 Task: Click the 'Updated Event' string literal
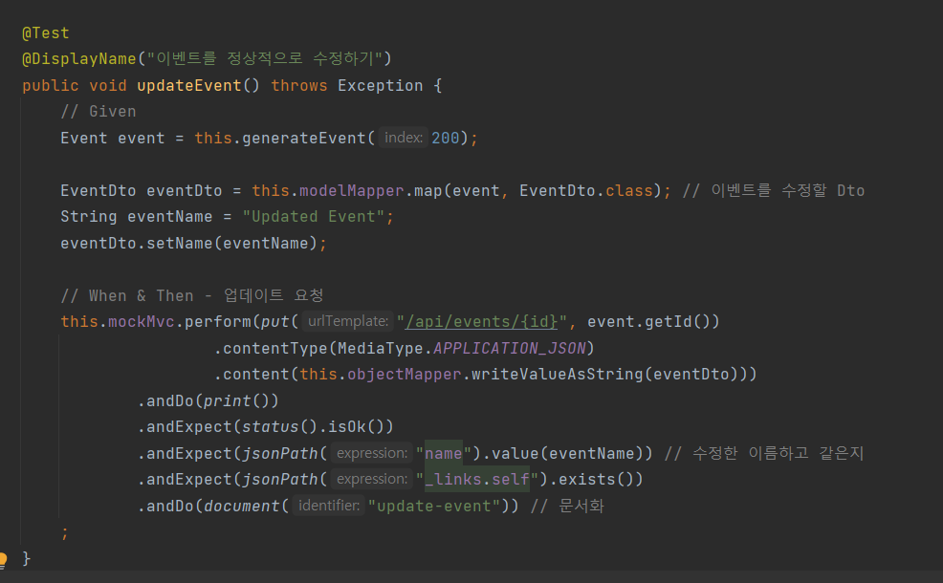[316, 216]
